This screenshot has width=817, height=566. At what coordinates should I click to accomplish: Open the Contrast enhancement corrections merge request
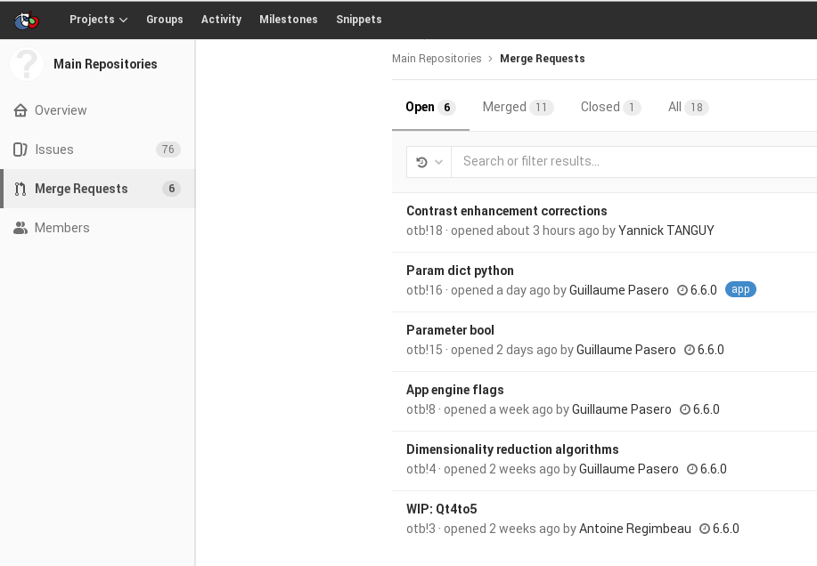click(506, 211)
